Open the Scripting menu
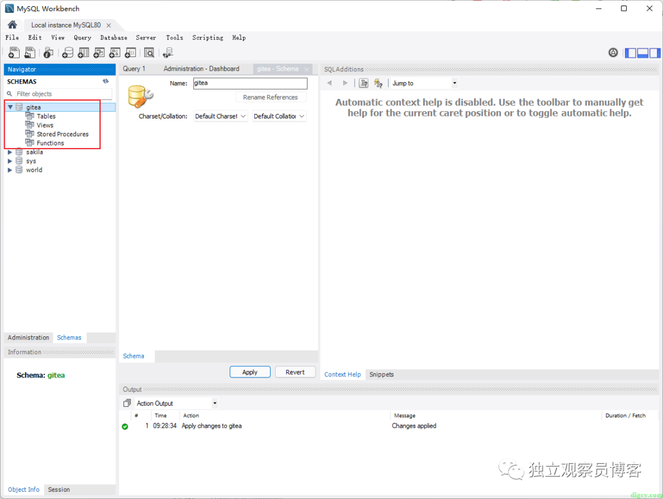The image size is (663, 499). (x=207, y=37)
